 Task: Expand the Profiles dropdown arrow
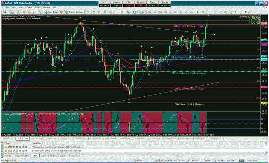coord(13,12)
